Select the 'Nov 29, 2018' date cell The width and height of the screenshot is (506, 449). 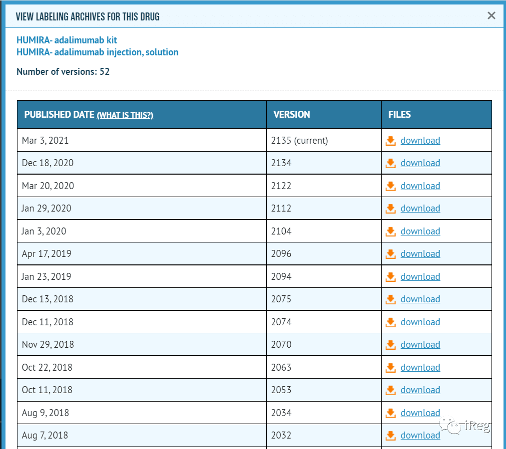tap(142, 345)
